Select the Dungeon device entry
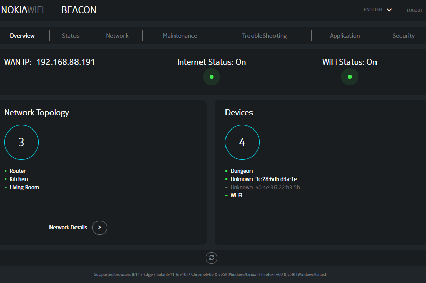Viewport: 426px width, 283px height. [241, 171]
